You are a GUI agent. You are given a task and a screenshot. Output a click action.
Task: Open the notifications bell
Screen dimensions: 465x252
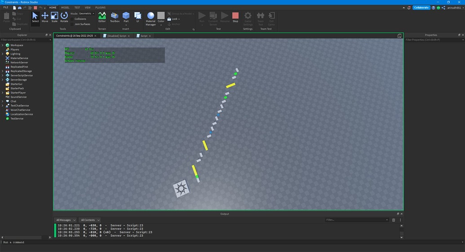click(409, 8)
